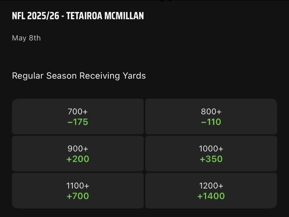Tap the +200 odds value
Screen dimensions: 289x217
click(x=78, y=159)
